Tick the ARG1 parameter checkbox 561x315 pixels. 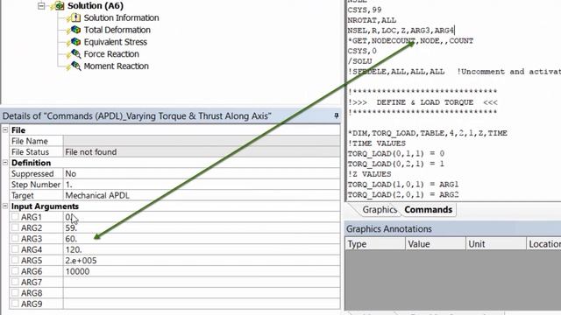[x=15, y=216]
